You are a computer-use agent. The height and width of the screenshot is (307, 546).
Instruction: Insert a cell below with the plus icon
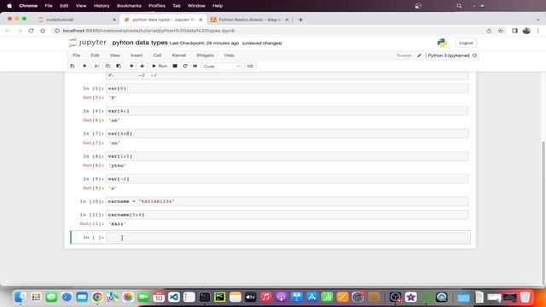(x=84, y=66)
